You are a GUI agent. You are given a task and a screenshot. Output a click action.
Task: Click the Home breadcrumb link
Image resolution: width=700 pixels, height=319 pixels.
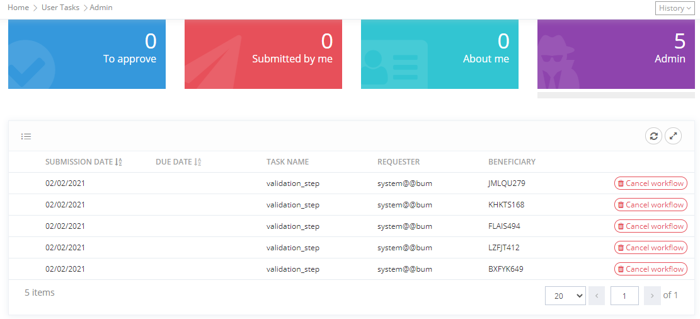point(18,8)
